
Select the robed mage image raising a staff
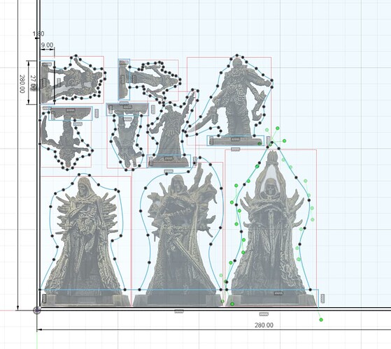[x=172, y=129]
